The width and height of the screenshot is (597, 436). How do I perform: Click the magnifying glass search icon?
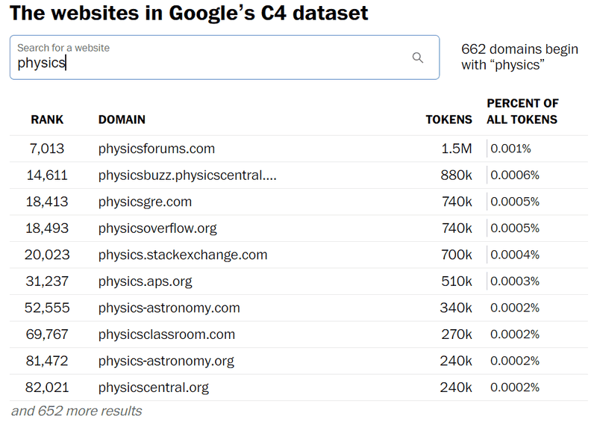pyautogui.click(x=418, y=57)
